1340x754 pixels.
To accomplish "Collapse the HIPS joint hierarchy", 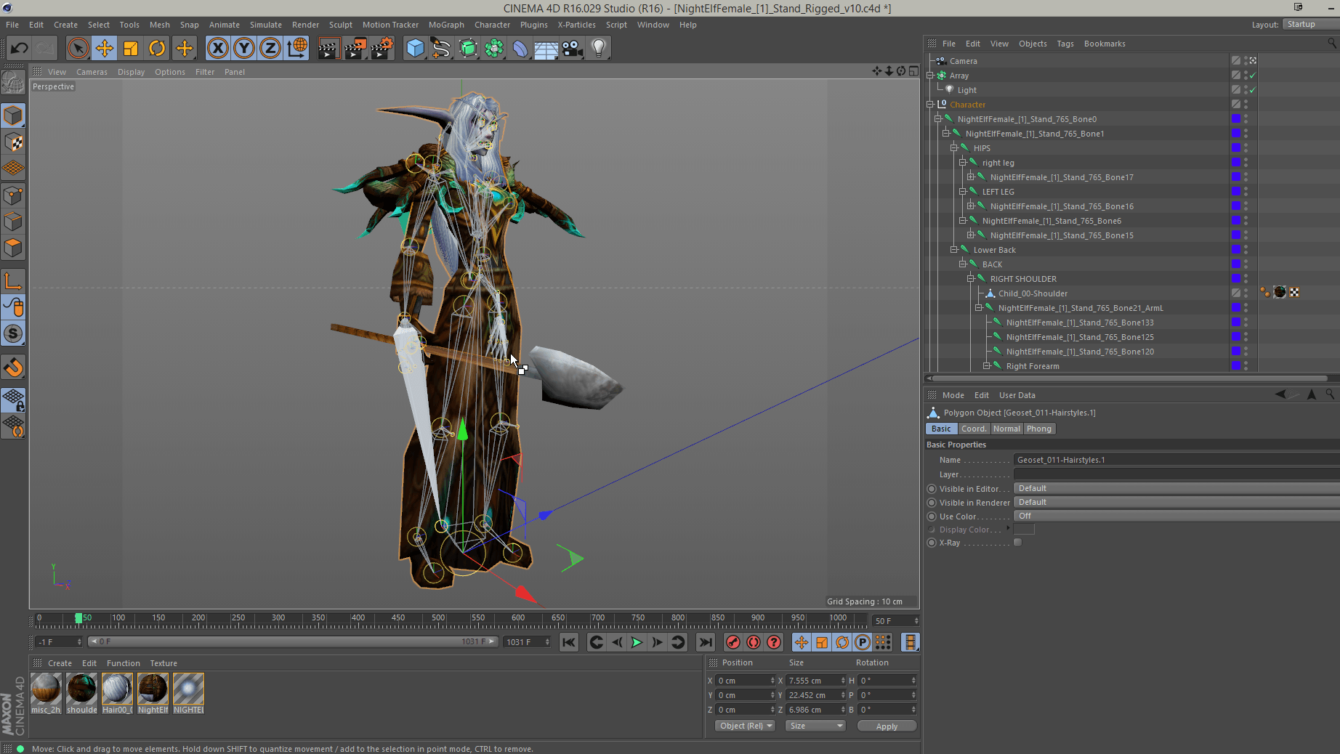I will point(954,148).
